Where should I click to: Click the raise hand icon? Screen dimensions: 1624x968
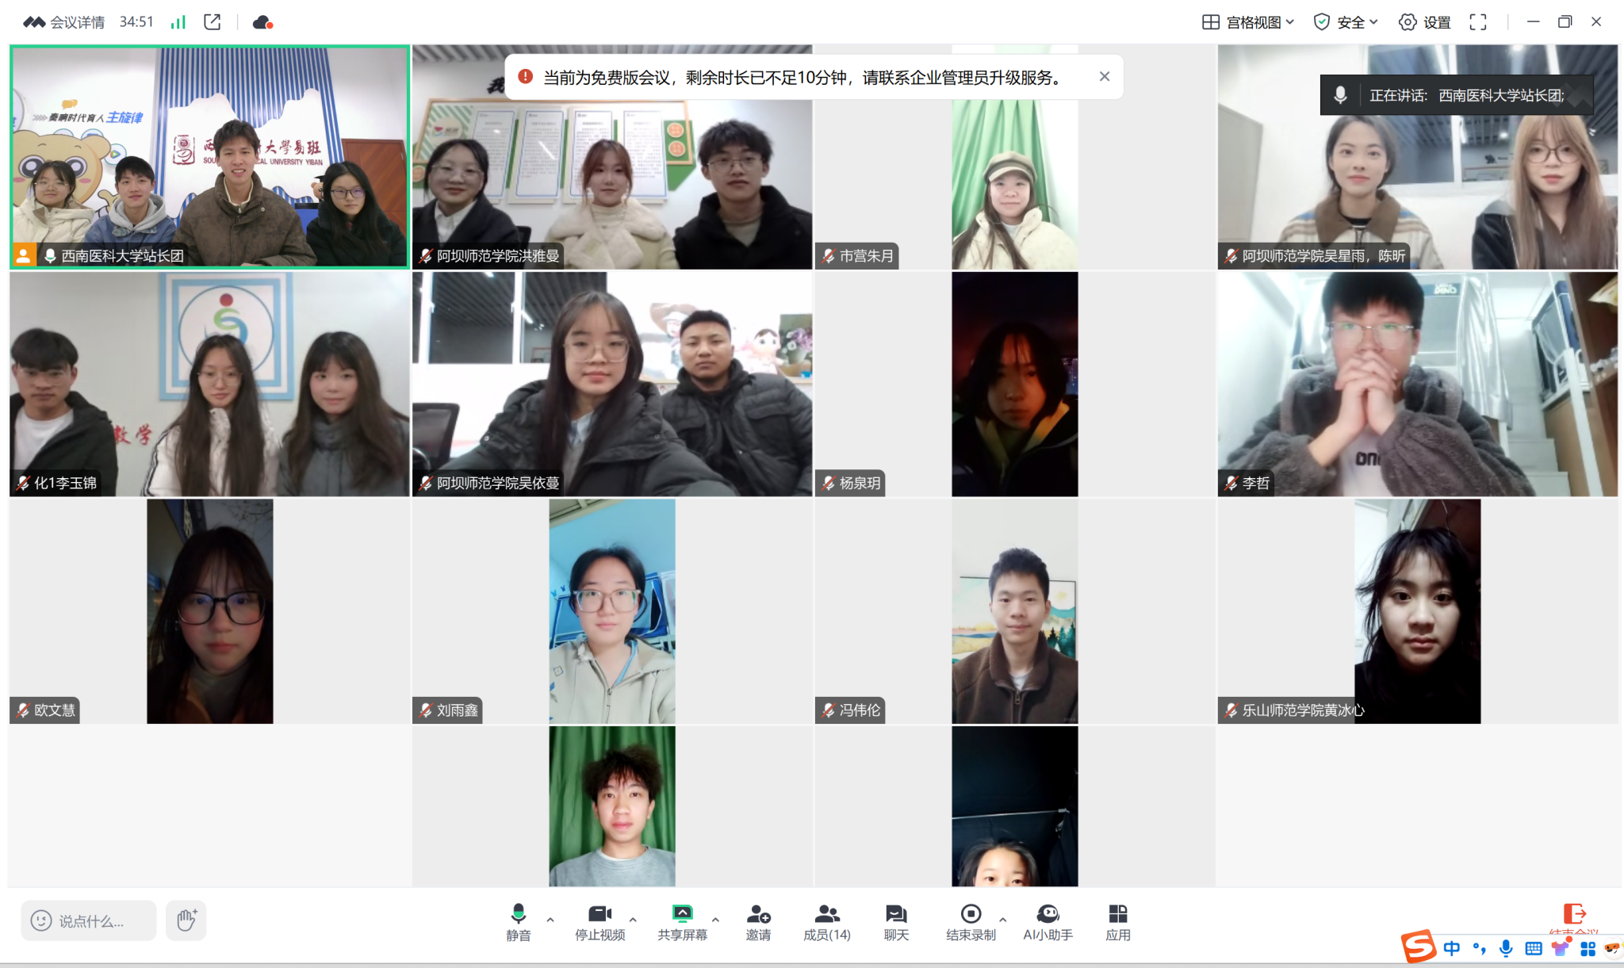pos(186,920)
